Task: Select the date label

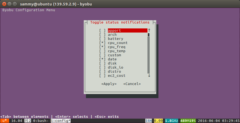Action: (x=112, y=59)
